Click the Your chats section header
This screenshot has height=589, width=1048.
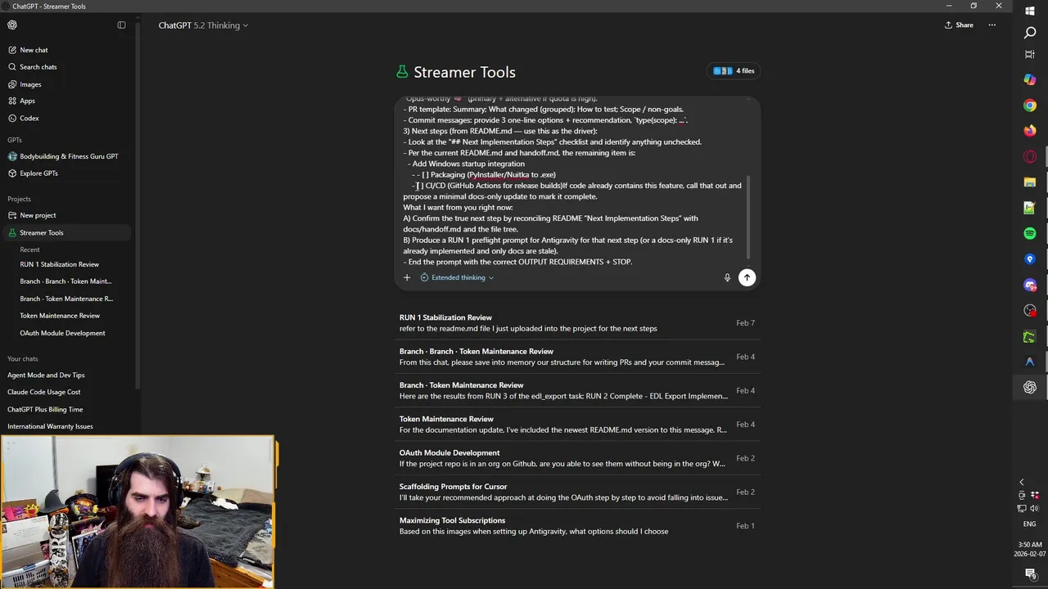tap(23, 358)
